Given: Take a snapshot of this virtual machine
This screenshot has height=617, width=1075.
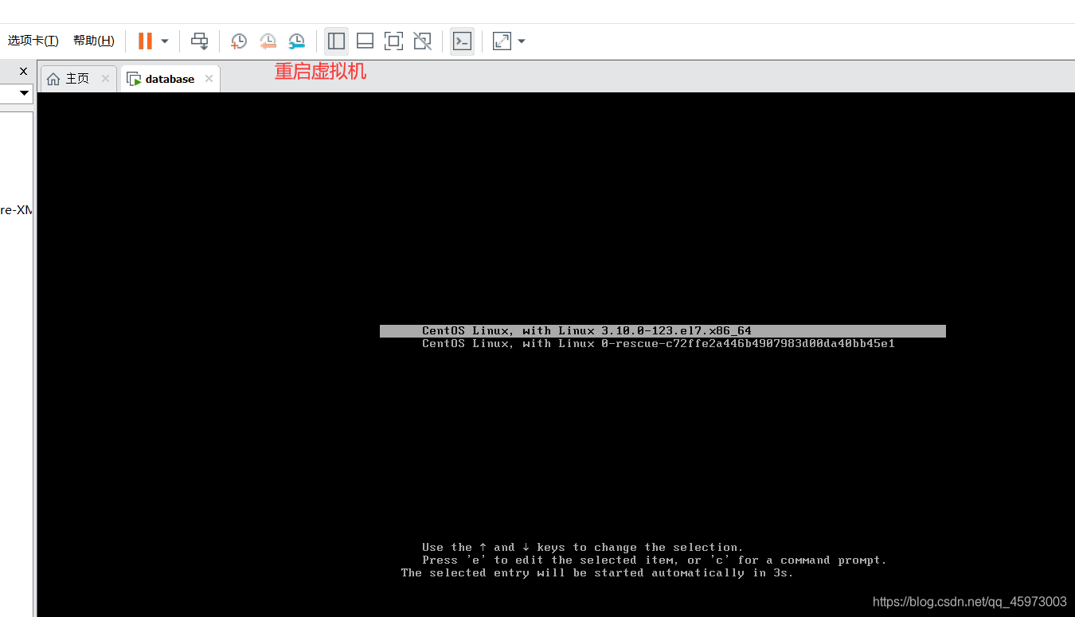Looking at the screenshot, I should 239,41.
